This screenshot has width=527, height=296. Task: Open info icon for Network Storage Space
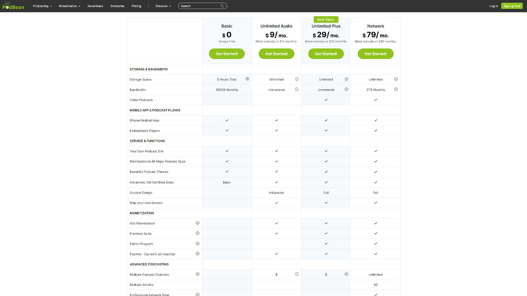[x=396, y=79]
